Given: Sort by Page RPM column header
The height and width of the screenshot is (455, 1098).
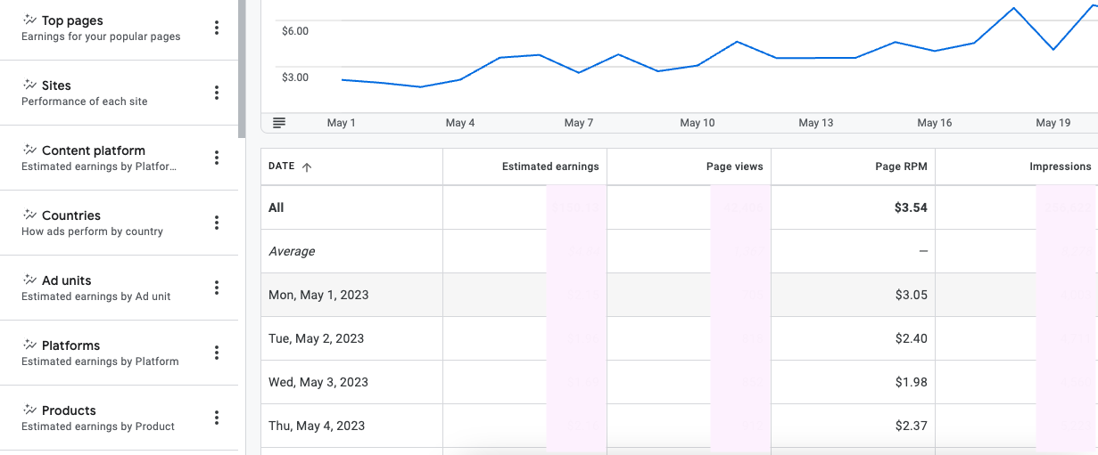Looking at the screenshot, I should tap(901, 167).
